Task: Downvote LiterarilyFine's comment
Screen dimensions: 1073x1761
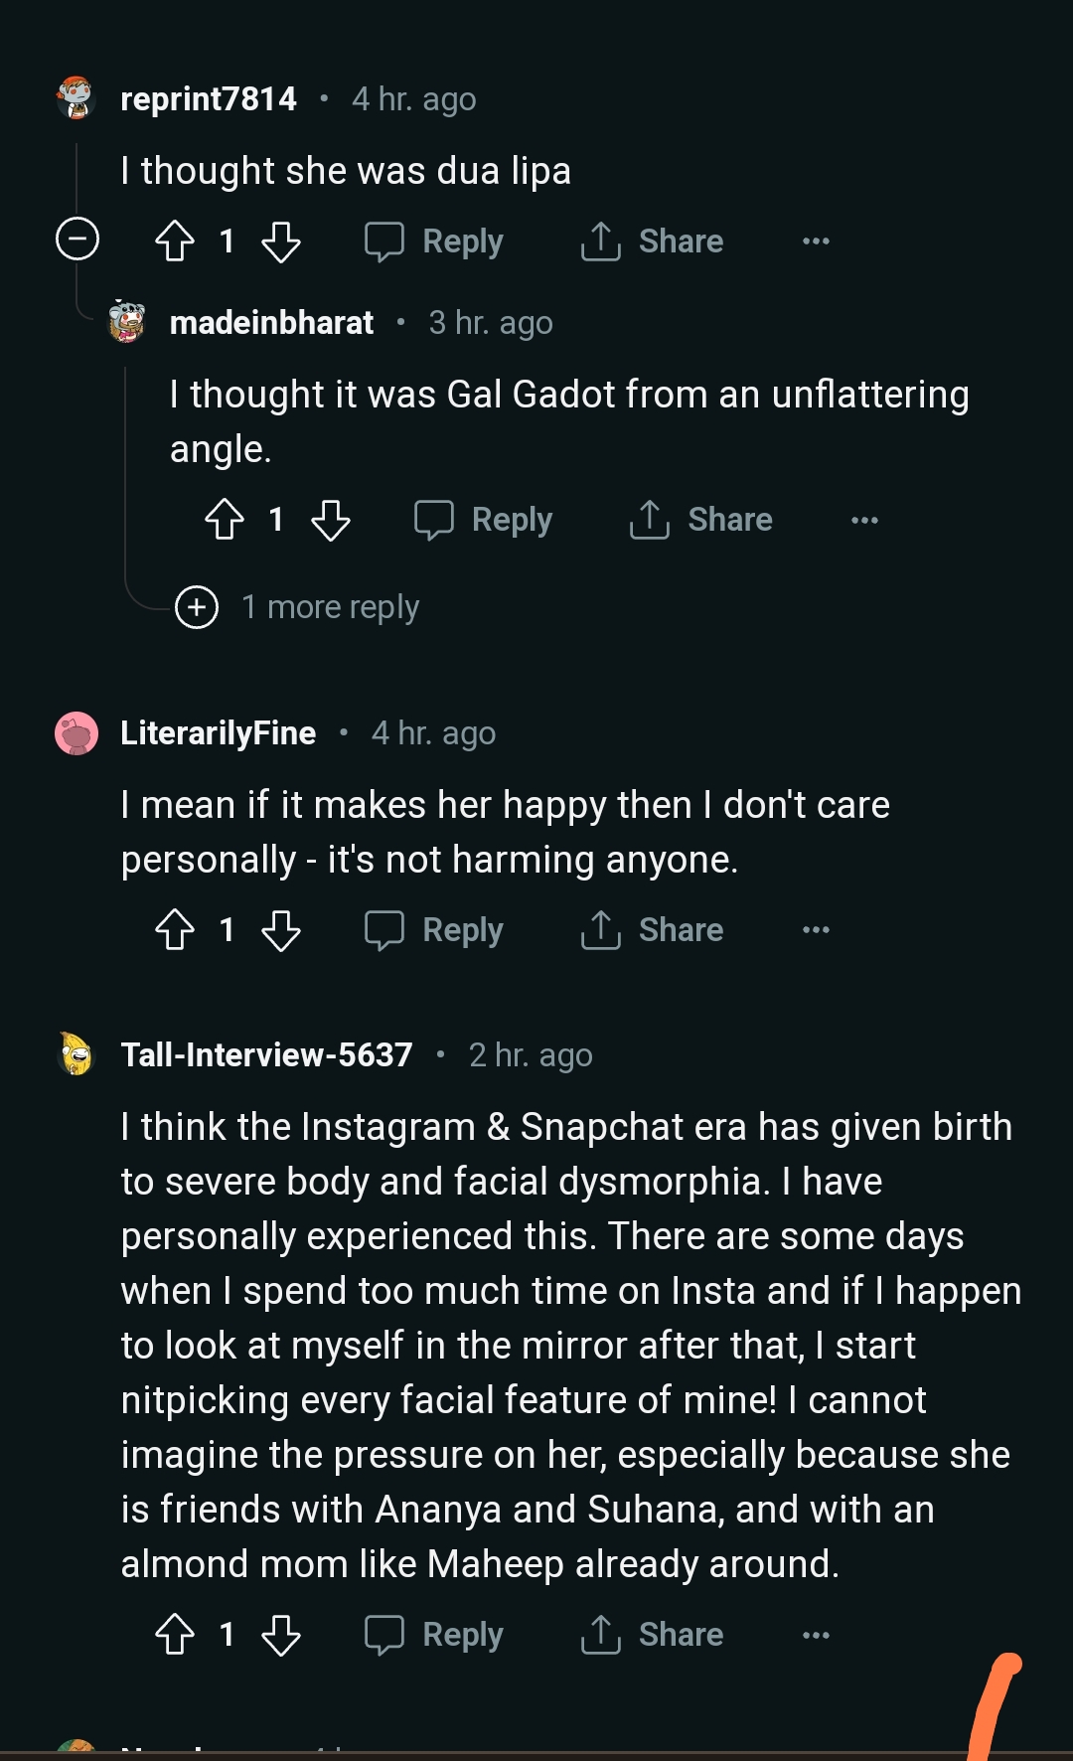Action: [x=281, y=929]
